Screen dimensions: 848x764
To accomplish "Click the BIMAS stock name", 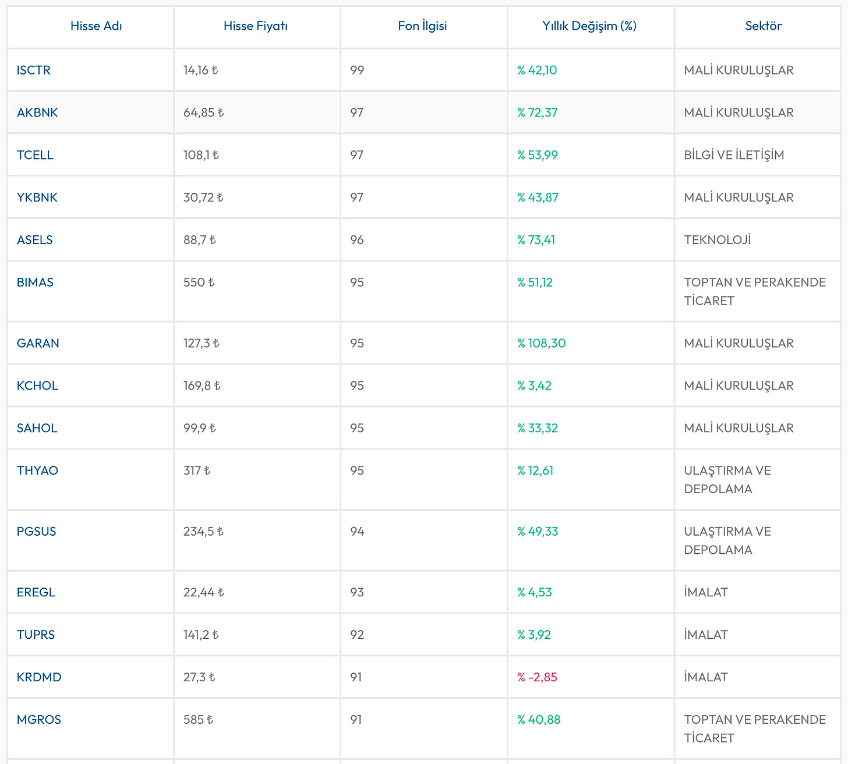I will [35, 282].
